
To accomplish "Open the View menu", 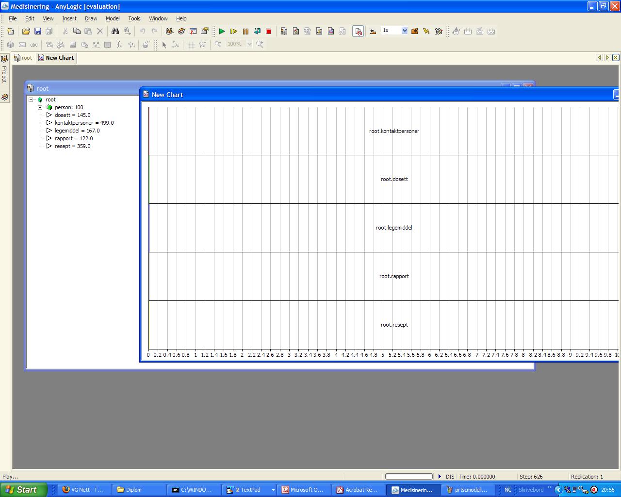I will (x=48, y=18).
